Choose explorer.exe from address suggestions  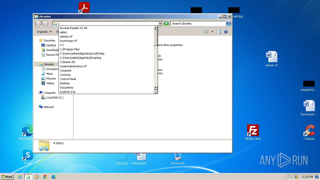click(x=106, y=92)
